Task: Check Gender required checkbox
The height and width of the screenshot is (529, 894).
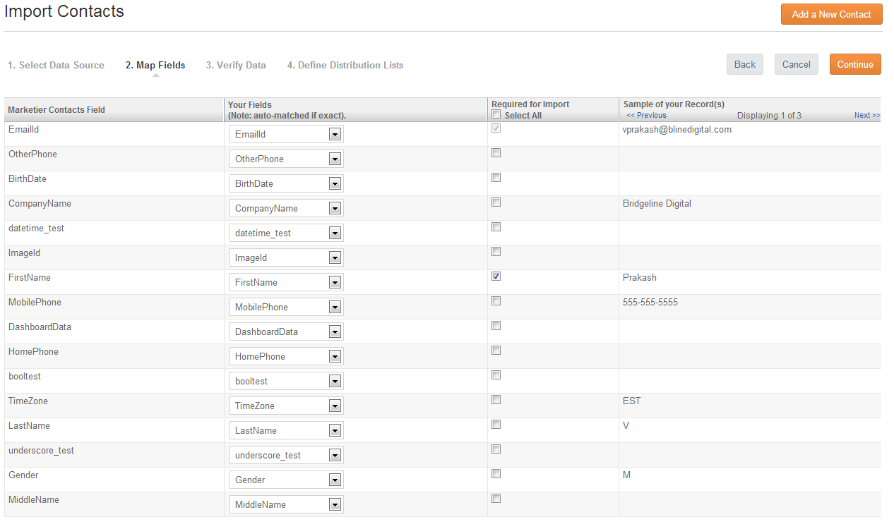Action: click(496, 474)
